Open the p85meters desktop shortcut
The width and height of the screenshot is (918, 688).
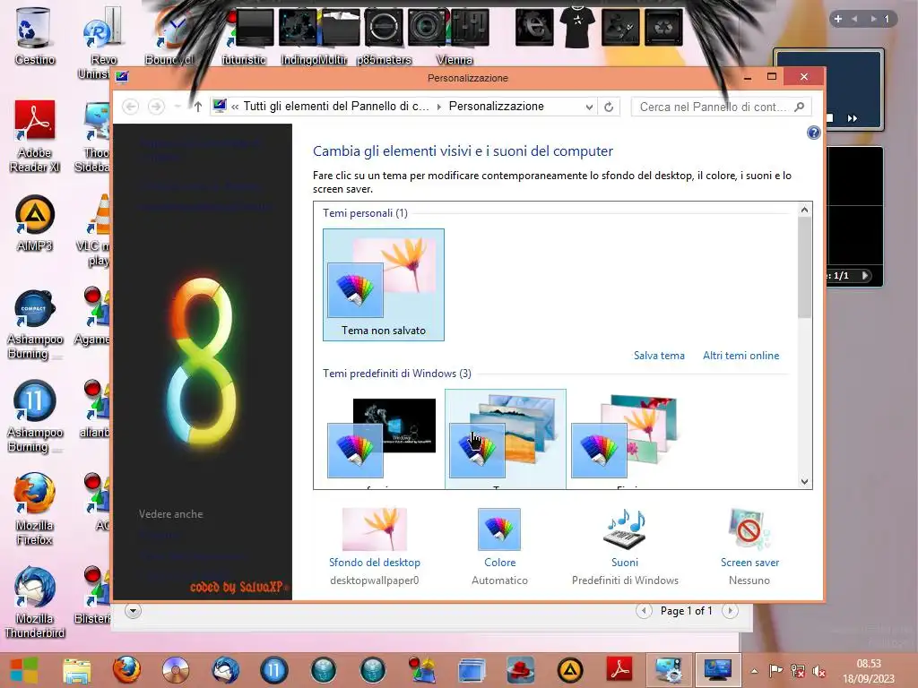click(x=384, y=35)
